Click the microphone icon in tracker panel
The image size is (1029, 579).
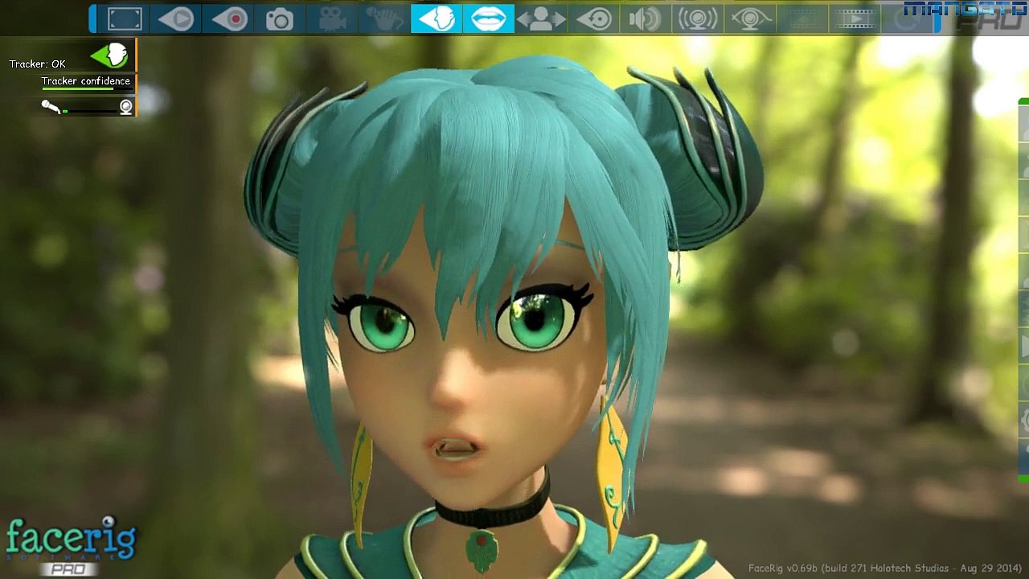click(x=51, y=106)
